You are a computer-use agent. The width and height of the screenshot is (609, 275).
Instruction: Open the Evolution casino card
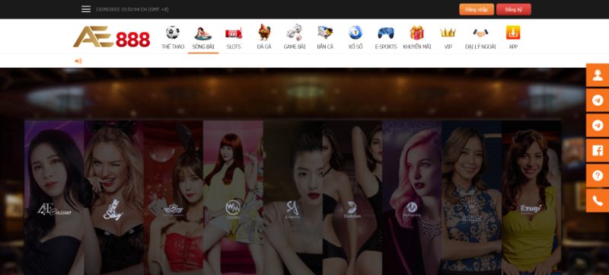(352, 198)
